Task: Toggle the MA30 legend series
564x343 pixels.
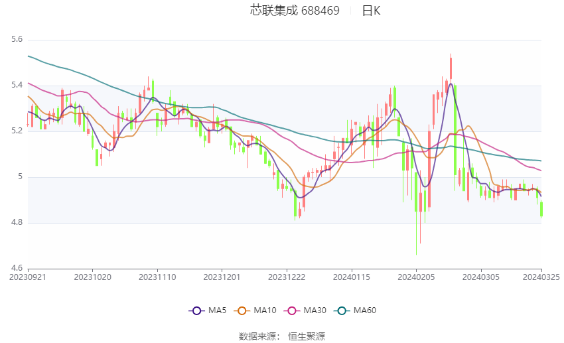Action: (x=305, y=310)
